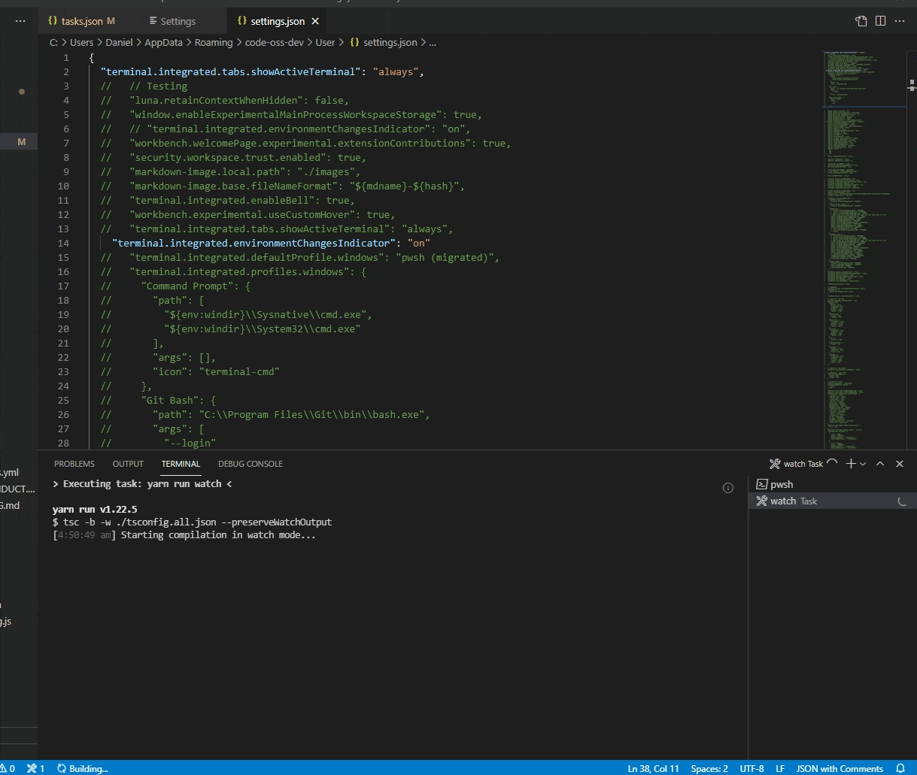Maximize the panel using the chevron icon

tap(879, 464)
